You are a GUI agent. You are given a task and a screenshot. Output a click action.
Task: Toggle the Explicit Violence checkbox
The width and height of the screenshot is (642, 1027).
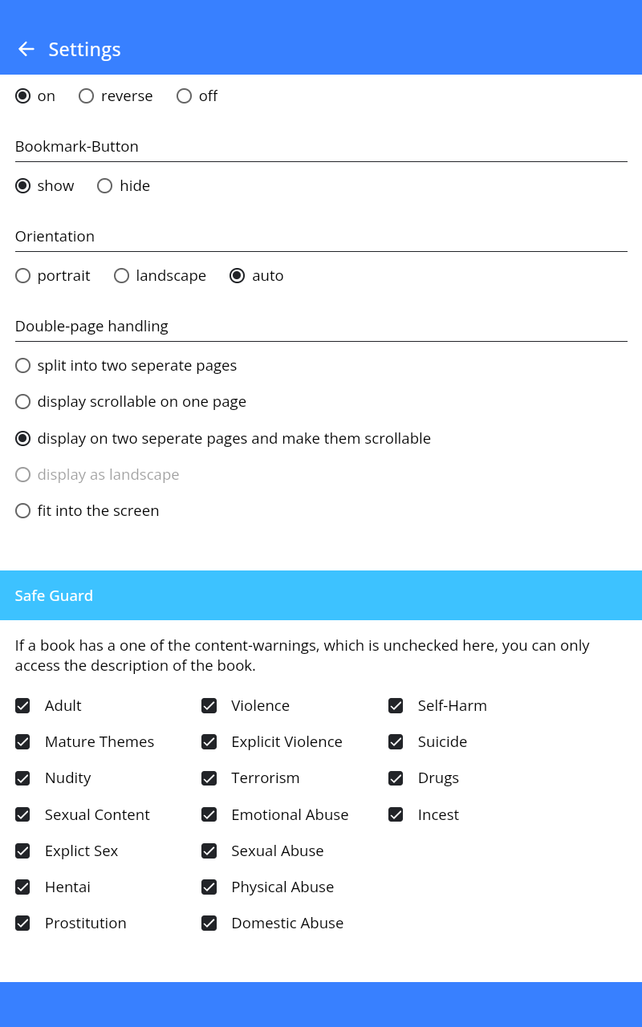coord(209,742)
